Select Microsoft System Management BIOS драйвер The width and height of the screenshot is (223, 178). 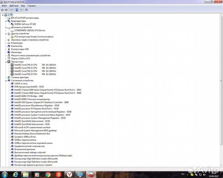click(x=35, y=131)
